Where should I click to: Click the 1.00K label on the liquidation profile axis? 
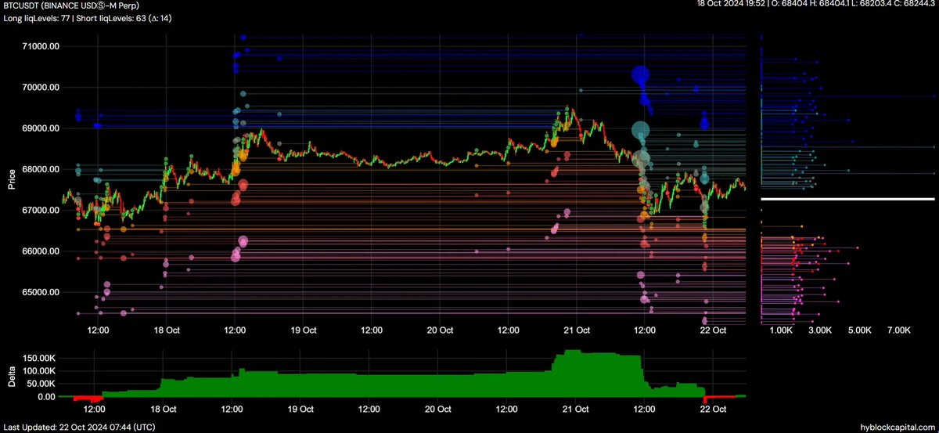[782, 330]
